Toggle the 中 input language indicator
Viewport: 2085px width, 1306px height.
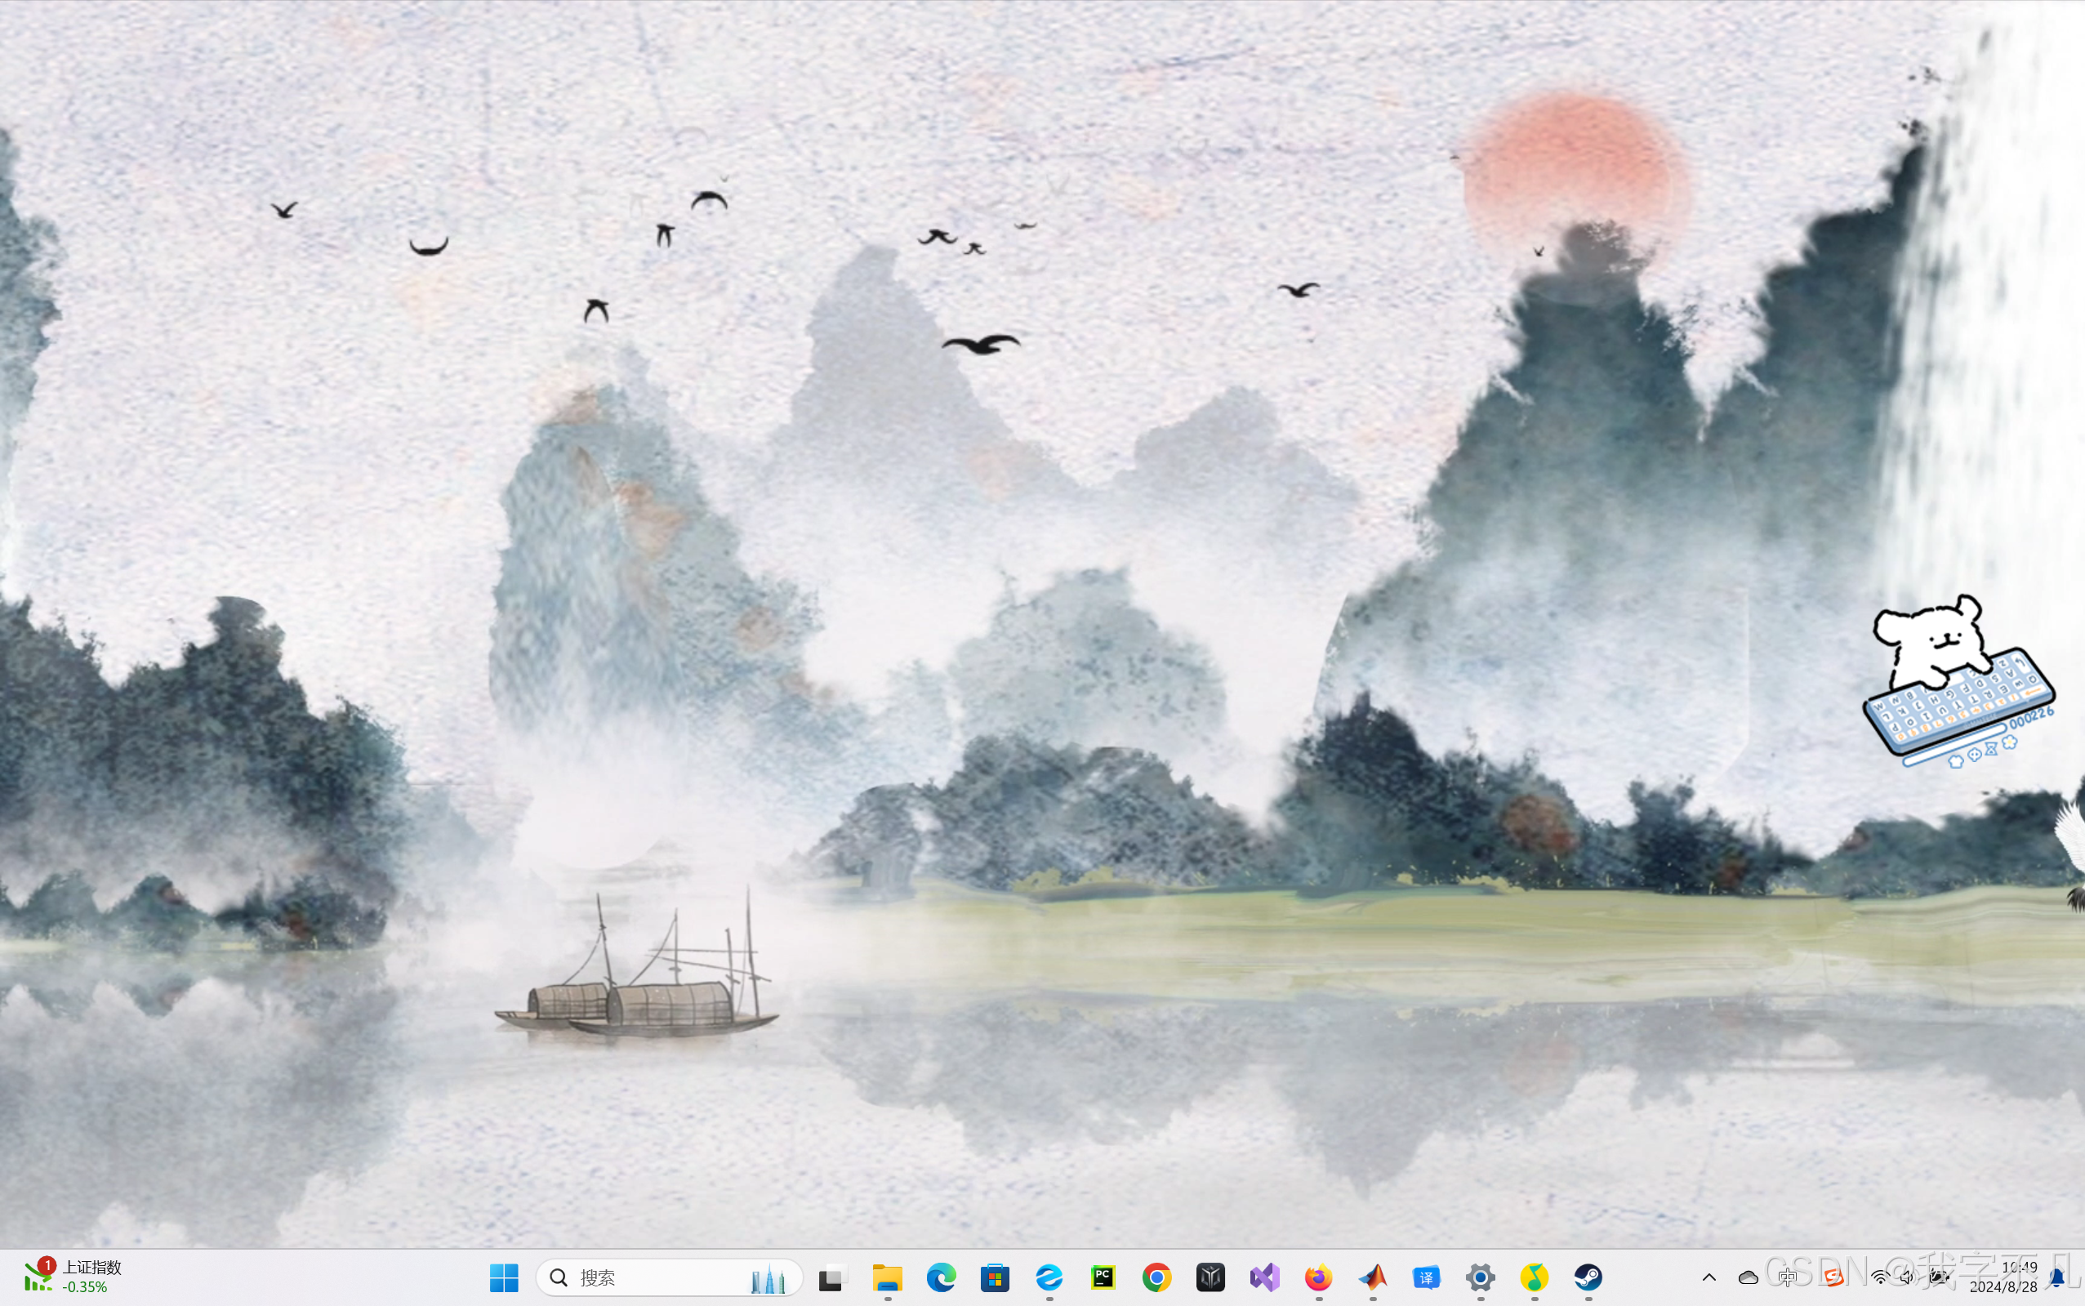point(1788,1277)
